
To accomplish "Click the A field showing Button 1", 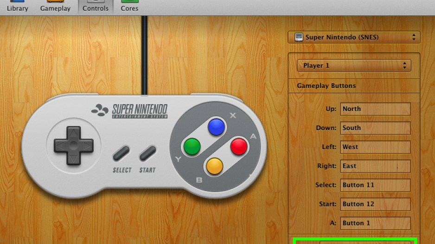I will click(375, 223).
